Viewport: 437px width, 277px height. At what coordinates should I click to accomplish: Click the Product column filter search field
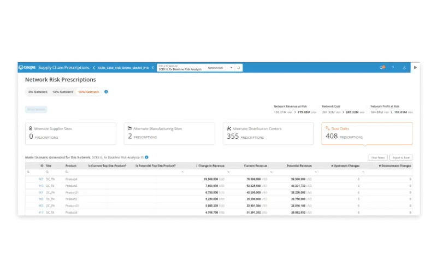(x=75, y=172)
